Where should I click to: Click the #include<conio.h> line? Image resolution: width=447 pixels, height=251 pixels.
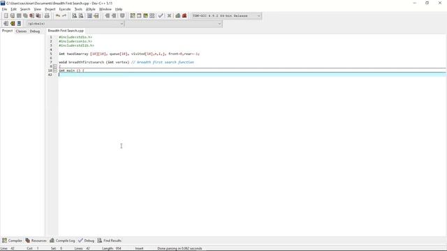[x=75, y=41]
